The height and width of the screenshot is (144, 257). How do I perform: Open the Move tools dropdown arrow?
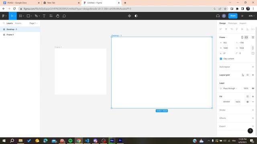pyautogui.click(x=15, y=16)
